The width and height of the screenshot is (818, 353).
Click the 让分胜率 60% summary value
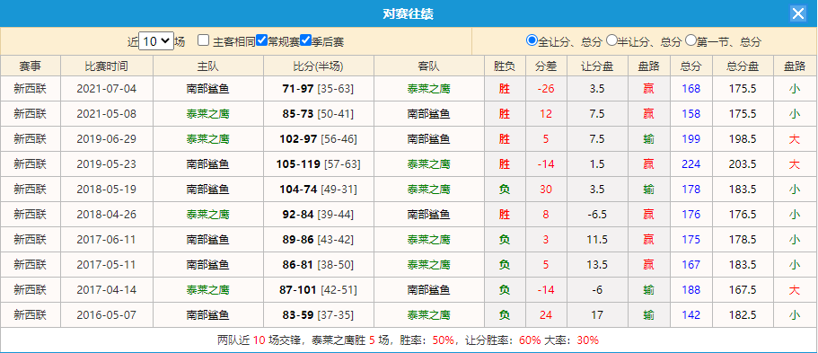(x=530, y=340)
